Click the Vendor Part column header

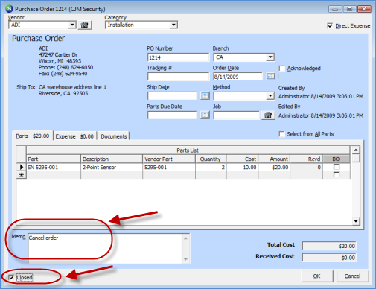169,159
